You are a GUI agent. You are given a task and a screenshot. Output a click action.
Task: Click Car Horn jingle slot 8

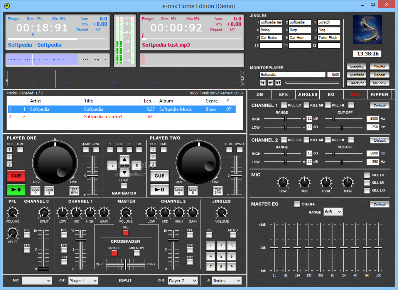pos(300,38)
